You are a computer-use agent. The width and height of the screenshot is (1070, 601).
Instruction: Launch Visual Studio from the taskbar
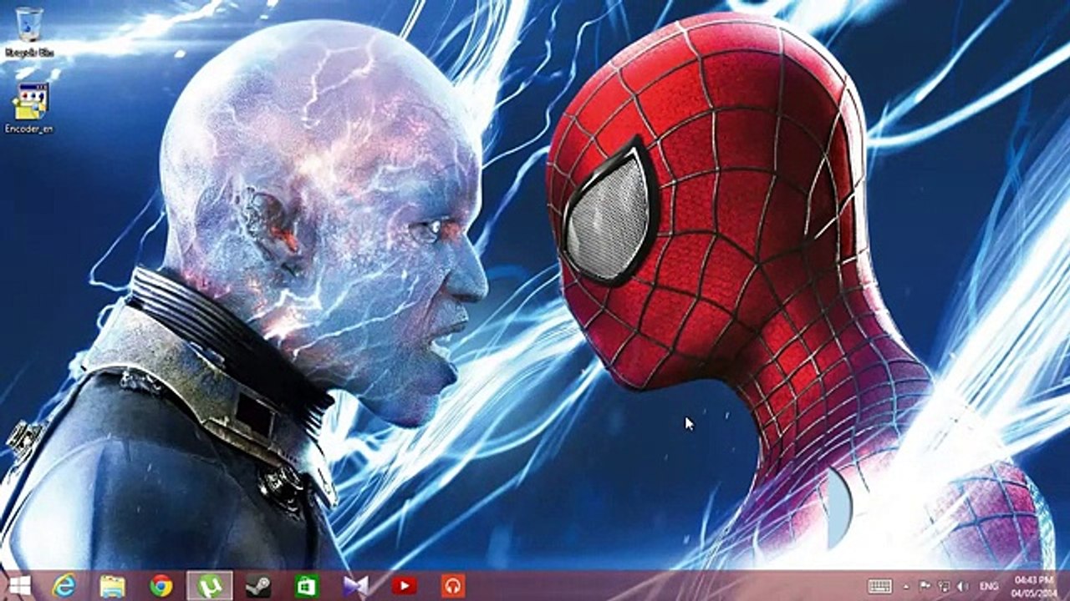[x=354, y=586]
